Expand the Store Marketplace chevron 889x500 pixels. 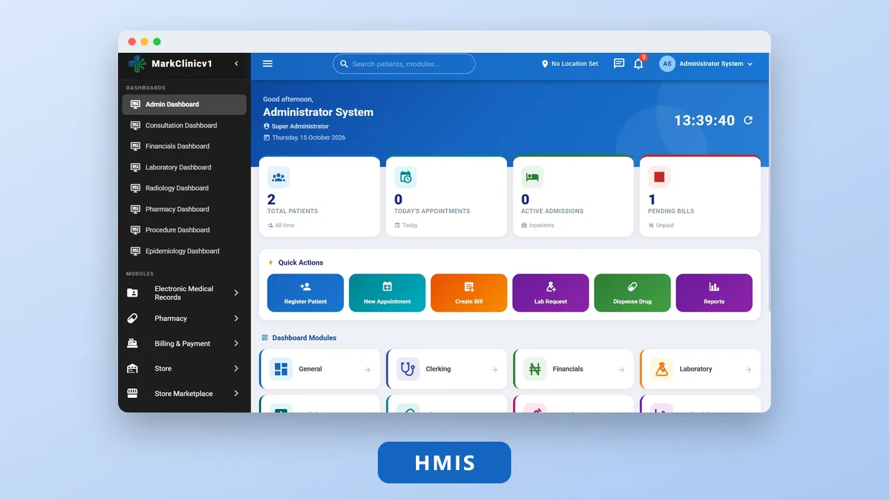tap(236, 394)
